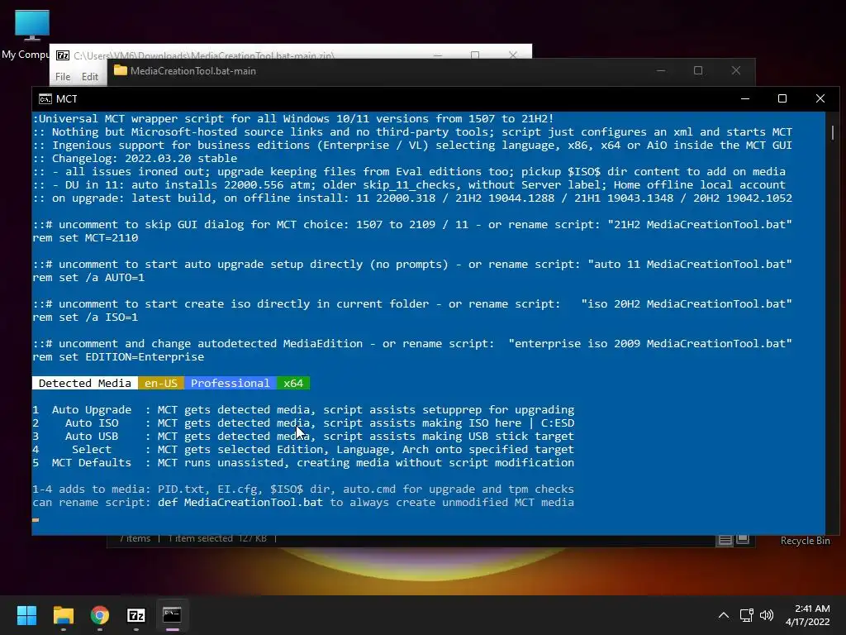Click the 7-Zip window title icon
This screenshot has height=635, width=846.
(x=63, y=55)
